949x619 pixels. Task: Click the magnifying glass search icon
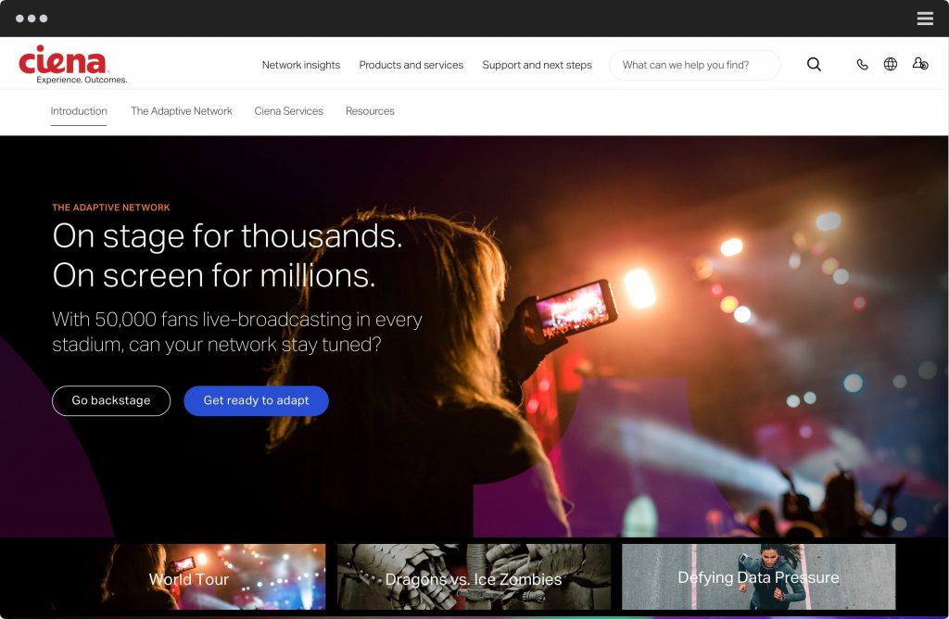(814, 65)
